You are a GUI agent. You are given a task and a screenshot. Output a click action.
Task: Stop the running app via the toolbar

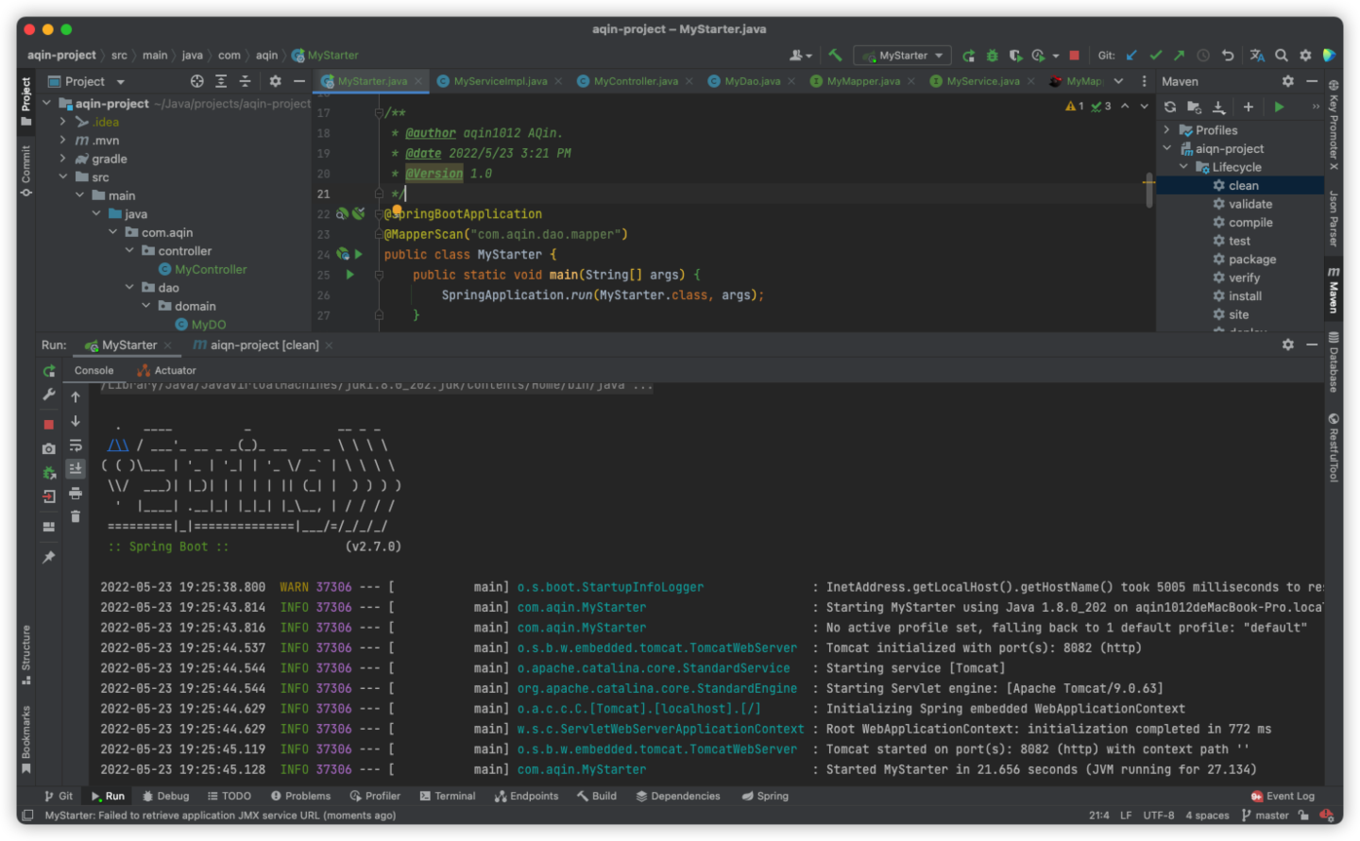pos(1074,56)
